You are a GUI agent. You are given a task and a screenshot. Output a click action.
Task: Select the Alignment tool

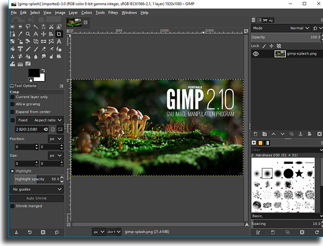pyautogui.click(x=51, y=34)
